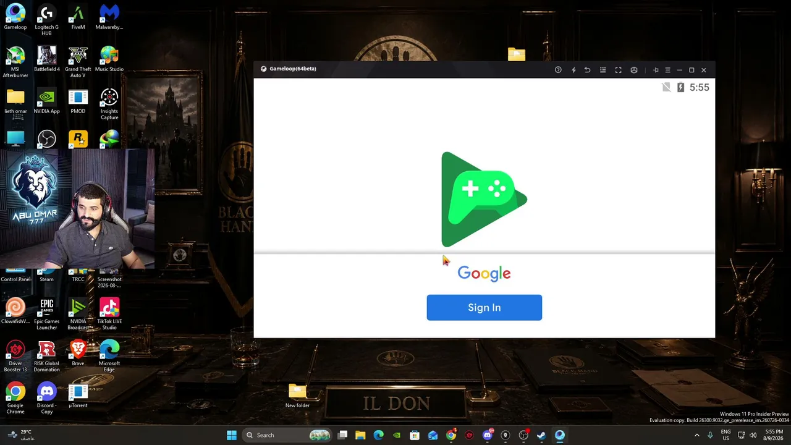
Task: Select the PMOD desktop icon
Action: pyautogui.click(x=78, y=101)
